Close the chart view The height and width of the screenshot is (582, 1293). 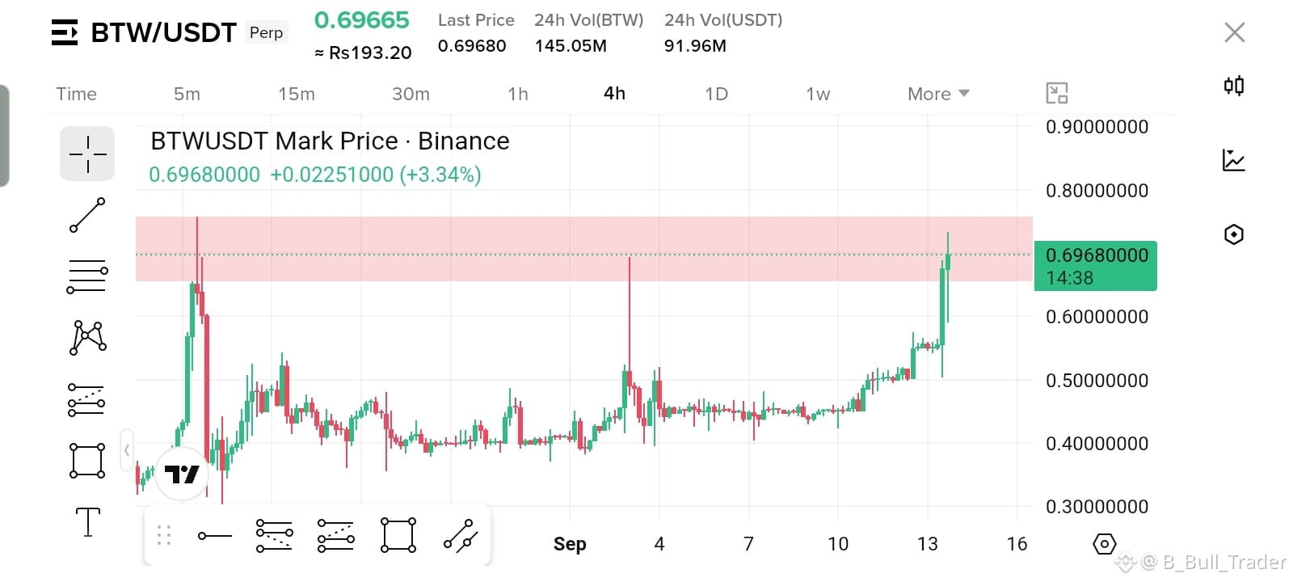[1235, 32]
